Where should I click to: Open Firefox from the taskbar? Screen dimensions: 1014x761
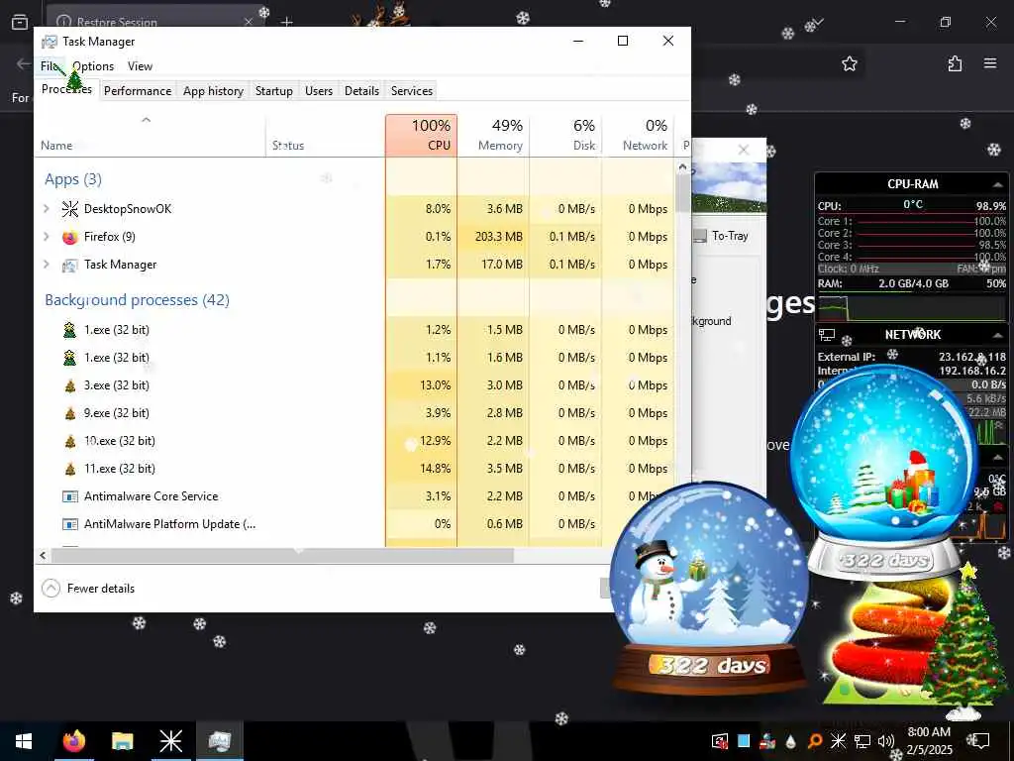pos(73,741)
